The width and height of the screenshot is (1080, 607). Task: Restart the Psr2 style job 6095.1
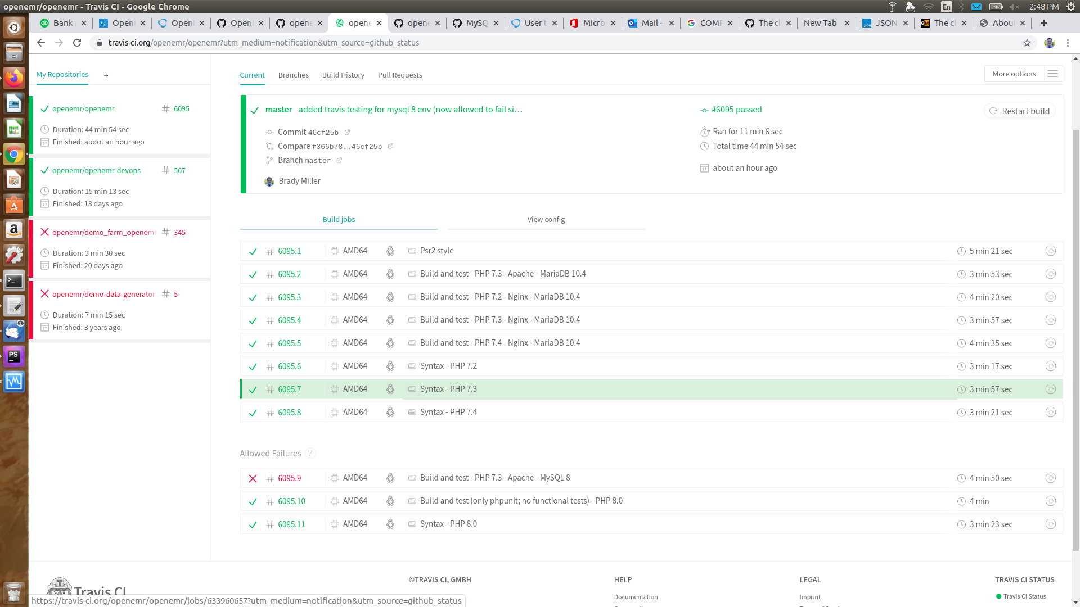pyautogui.click(x=1051, y=251)
